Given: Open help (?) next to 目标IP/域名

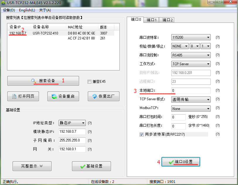Looking at the screenshot, I should point(218,72).
